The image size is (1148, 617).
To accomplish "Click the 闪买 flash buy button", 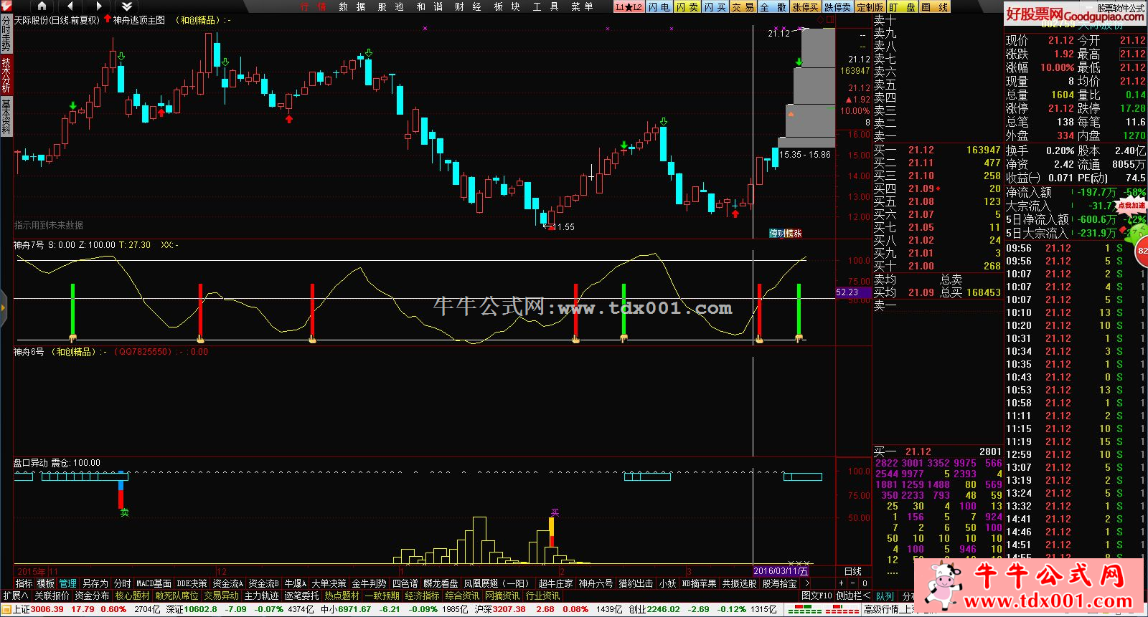I will pos(715,7).
